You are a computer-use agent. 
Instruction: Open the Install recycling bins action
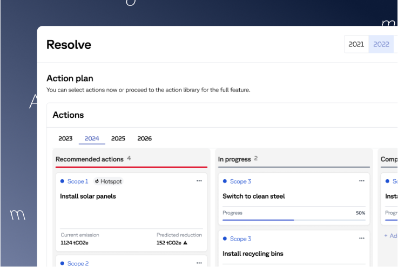(253, 254)
